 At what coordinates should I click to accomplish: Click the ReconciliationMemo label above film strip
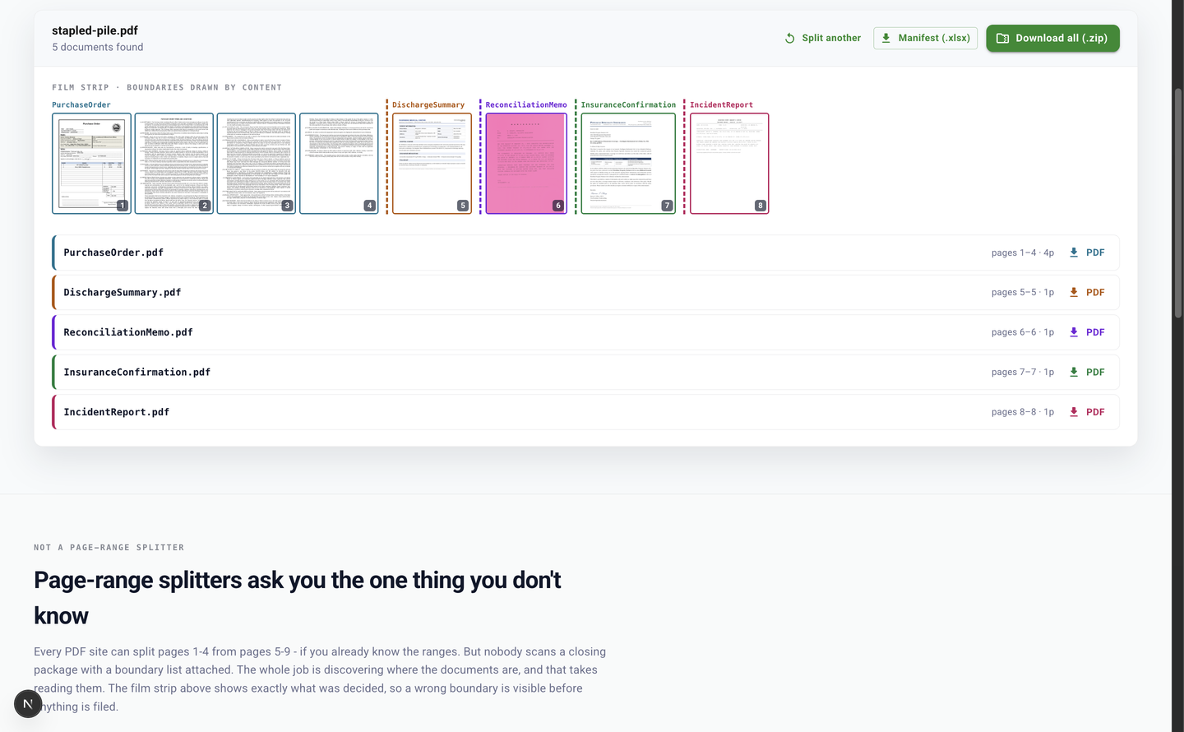(526, 105)
